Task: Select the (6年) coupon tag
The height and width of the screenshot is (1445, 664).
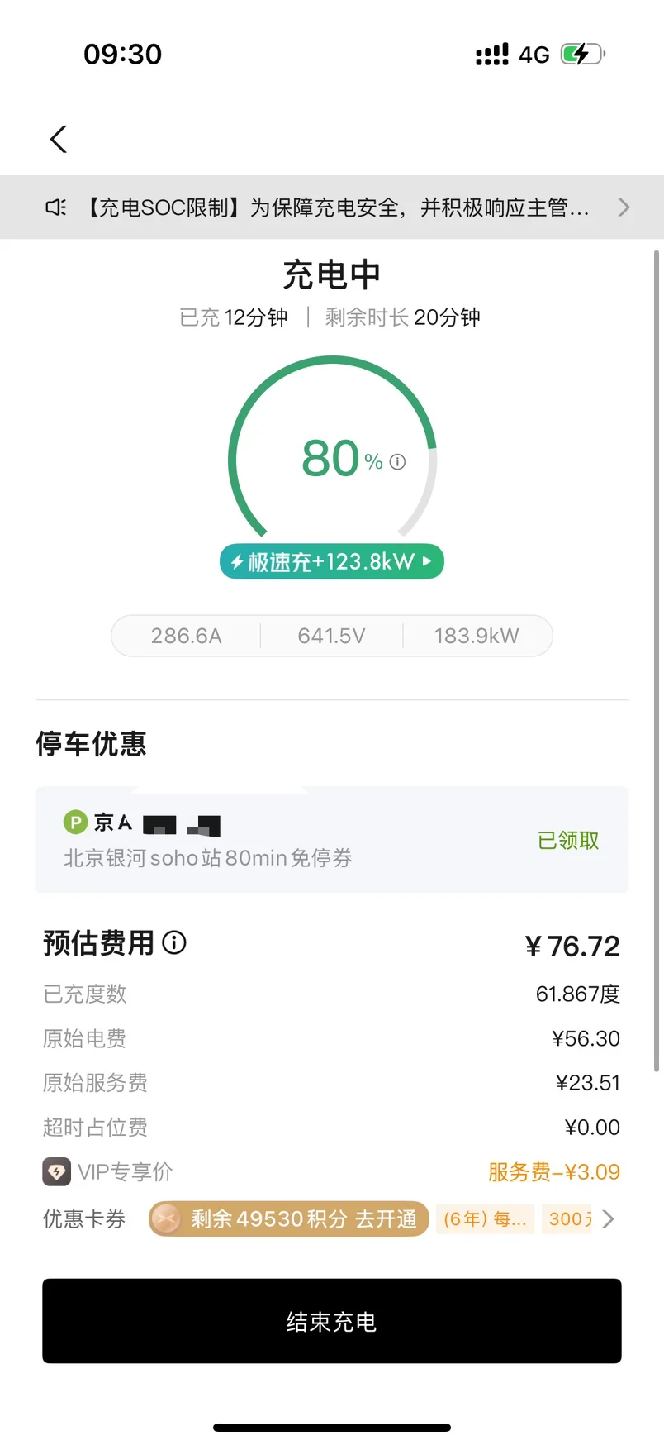Action: pyautogui.click(x=485, y=1219)
